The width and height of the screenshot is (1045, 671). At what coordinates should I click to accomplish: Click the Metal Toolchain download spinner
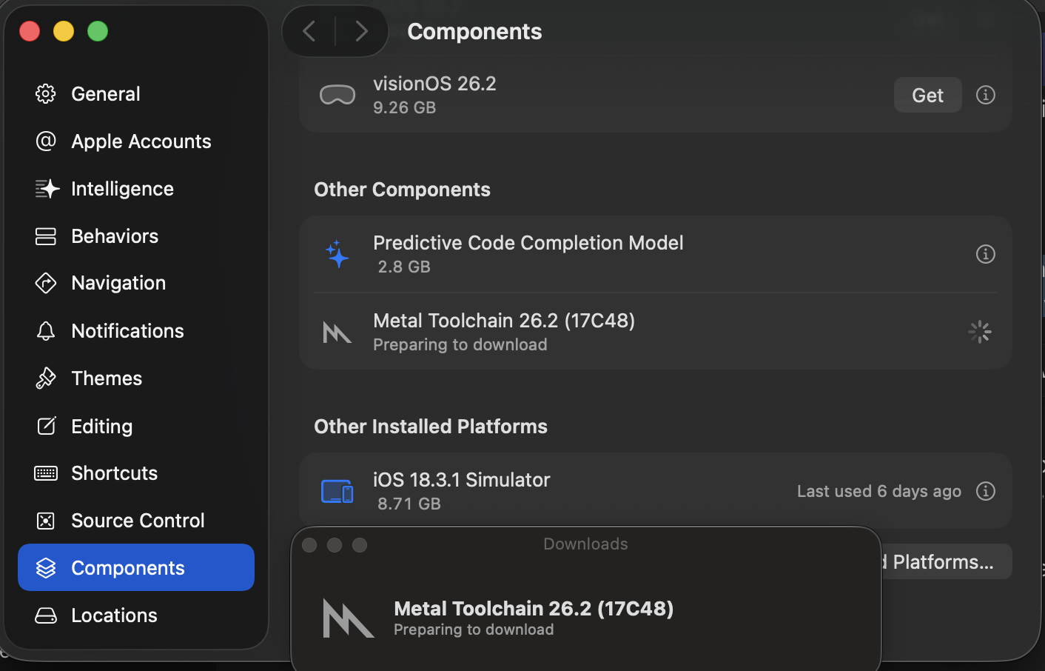tap(979, 332)
